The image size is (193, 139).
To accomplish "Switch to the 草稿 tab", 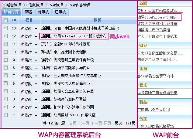I will (x=28, y=12).
